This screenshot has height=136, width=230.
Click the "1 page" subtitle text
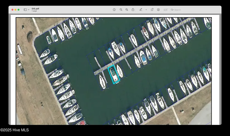[35, 11]
